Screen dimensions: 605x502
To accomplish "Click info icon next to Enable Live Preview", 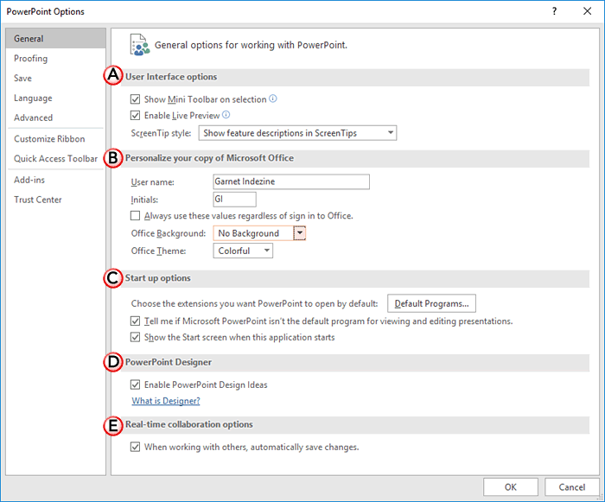I will pos(226,115).
